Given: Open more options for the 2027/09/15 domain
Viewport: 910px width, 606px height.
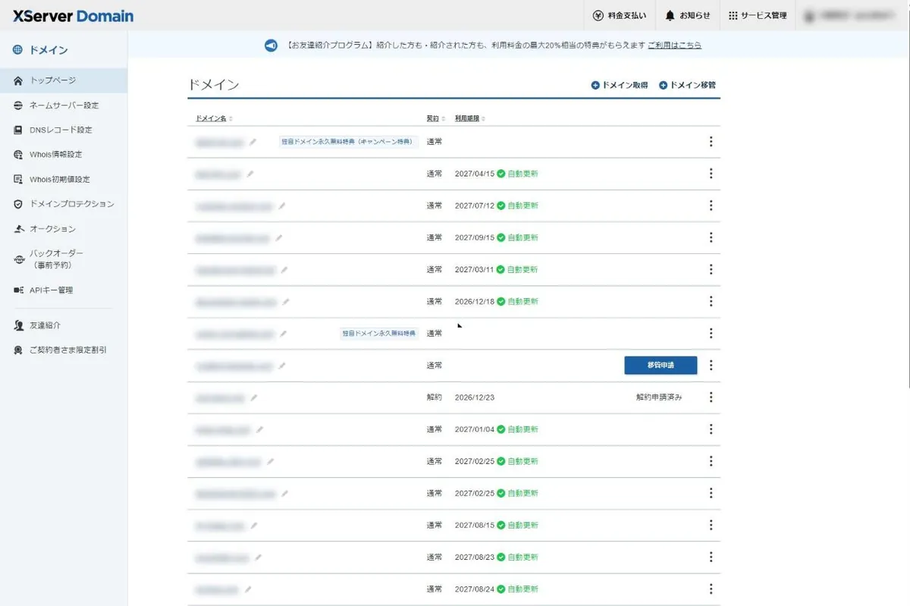Looking at the screenshot, I should tap(711, 237).
